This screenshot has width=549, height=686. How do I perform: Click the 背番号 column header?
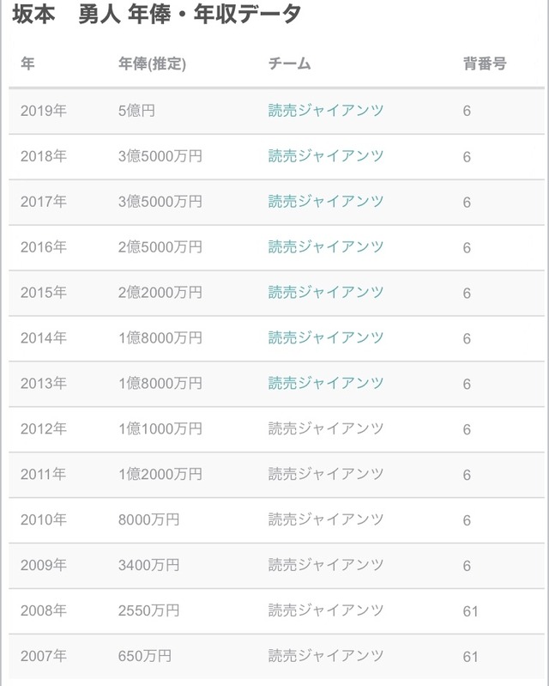tap(485, 64)
